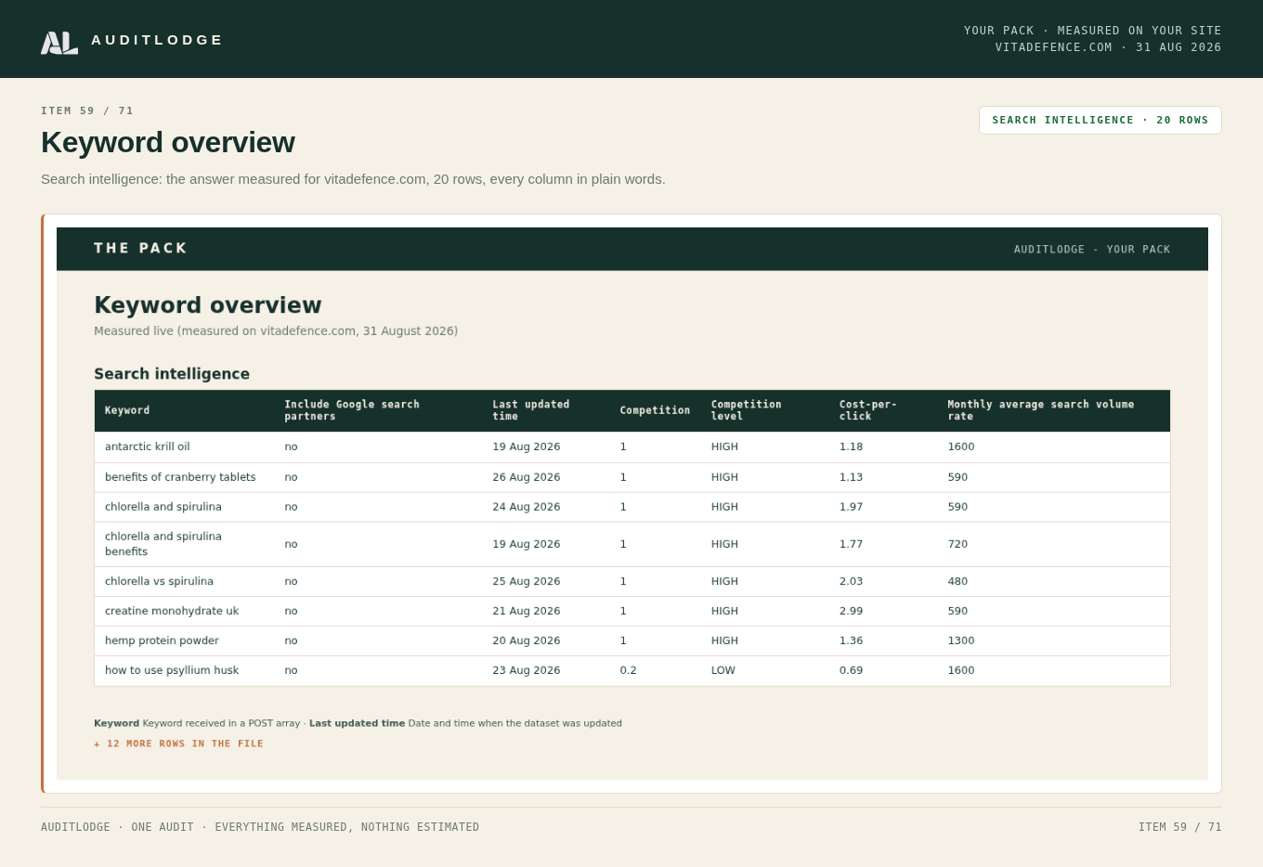Screen dimensions: 1263x867
Task: Click the 'Last updated time' column header
Action: [x=531, y=410]
